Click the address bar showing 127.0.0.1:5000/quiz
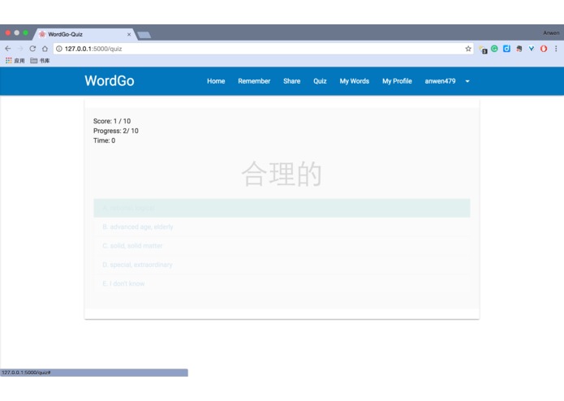The height and width of the screenshot is (401, 564). pos(263,49)
